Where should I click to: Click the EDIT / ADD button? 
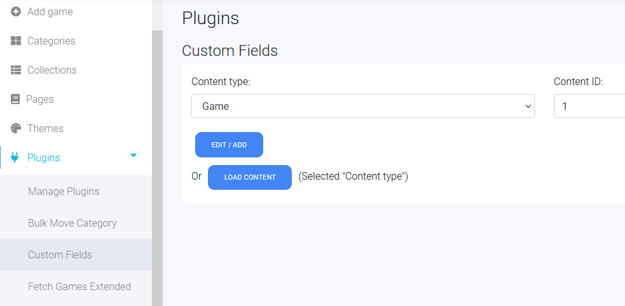point(229,145)
